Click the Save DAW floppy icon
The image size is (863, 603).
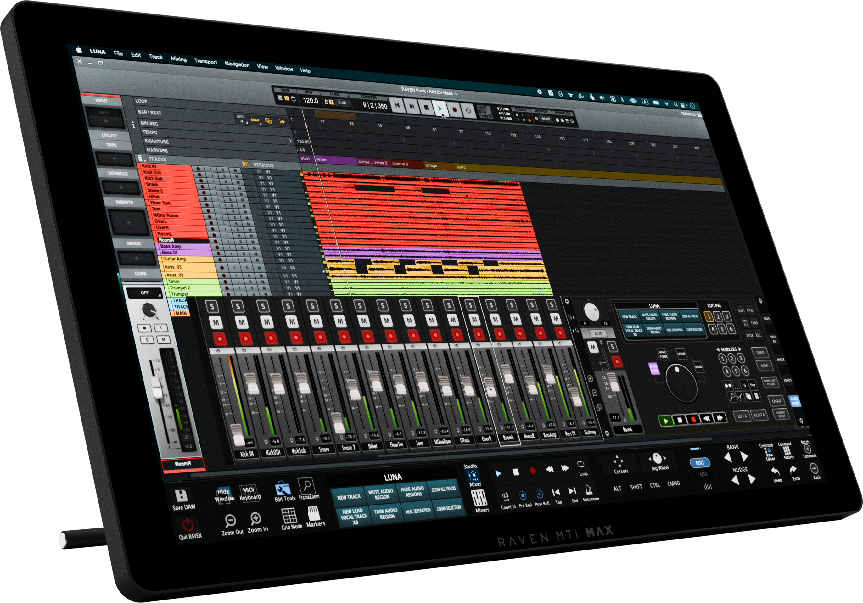coord(181,496)
